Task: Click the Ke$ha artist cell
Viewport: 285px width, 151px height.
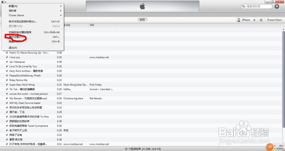Action: tap(67, 89)
